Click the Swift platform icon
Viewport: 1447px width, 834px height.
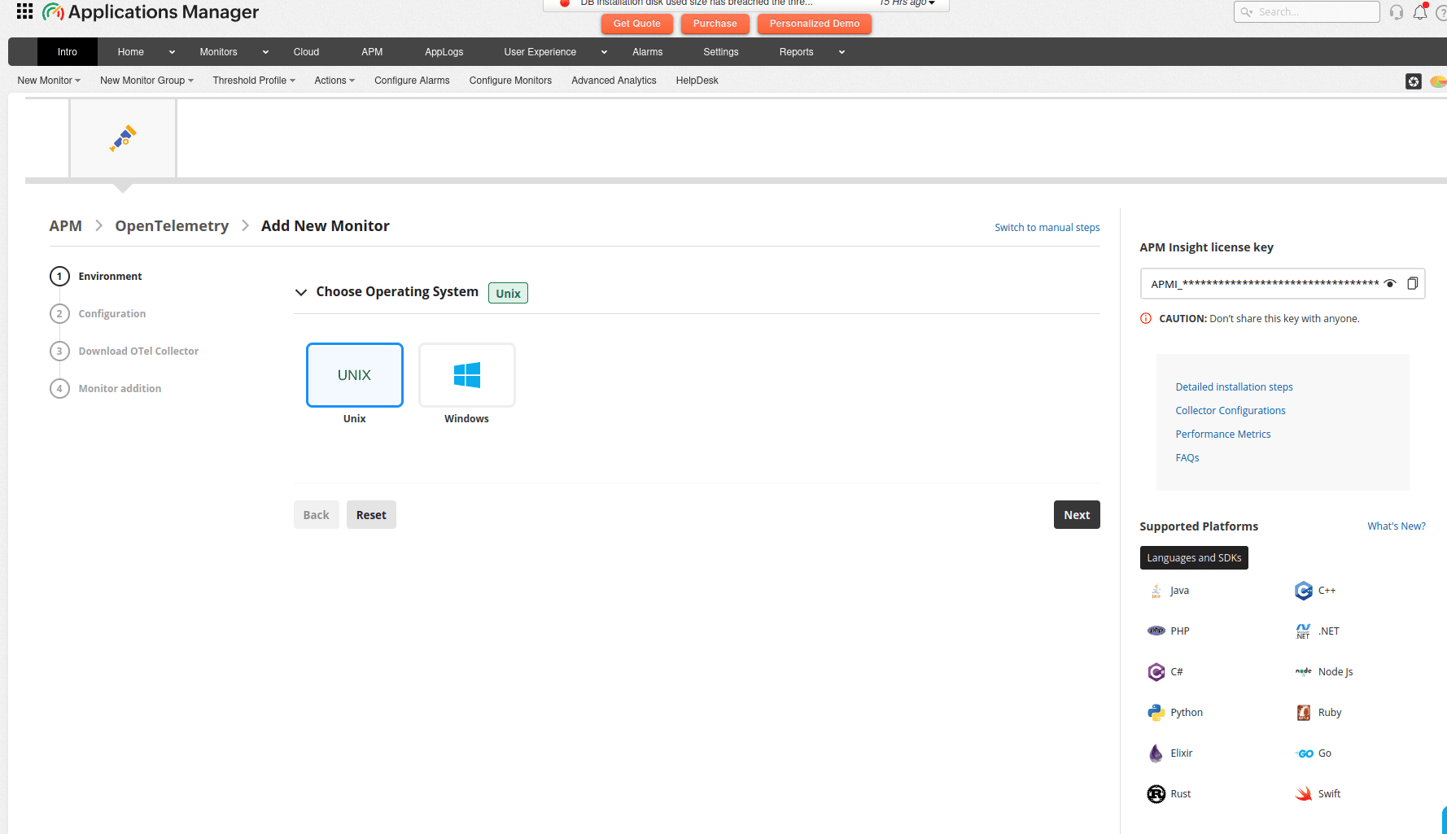[1304, 793]
